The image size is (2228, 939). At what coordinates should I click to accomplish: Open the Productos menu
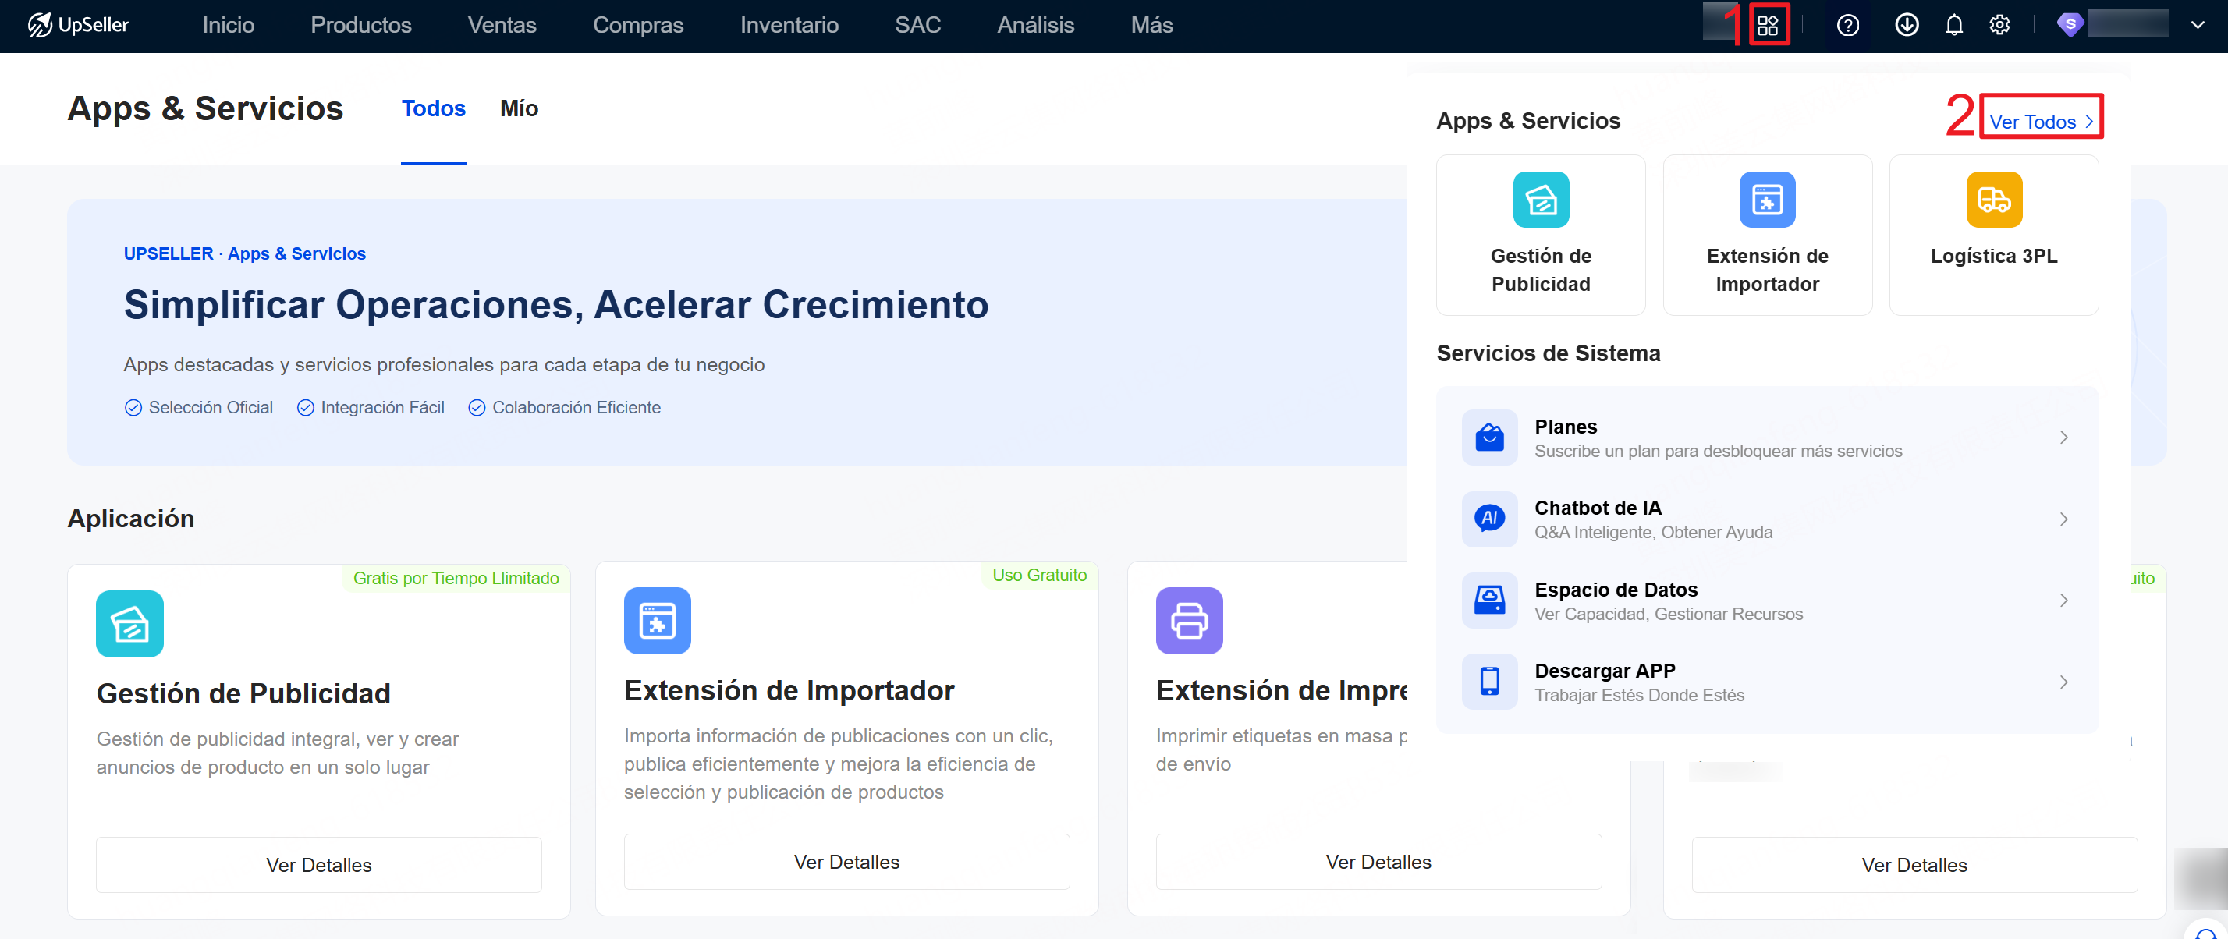coord(360,25)
